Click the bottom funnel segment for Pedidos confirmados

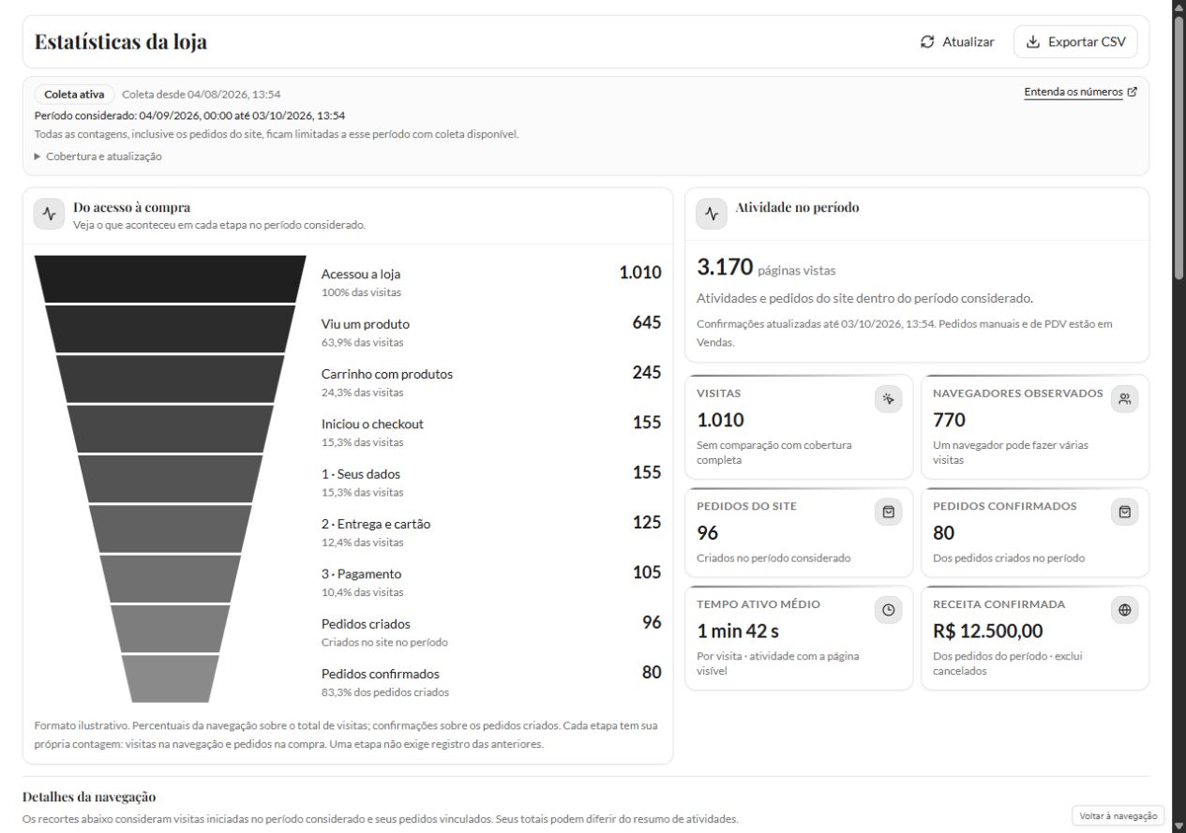171,678
